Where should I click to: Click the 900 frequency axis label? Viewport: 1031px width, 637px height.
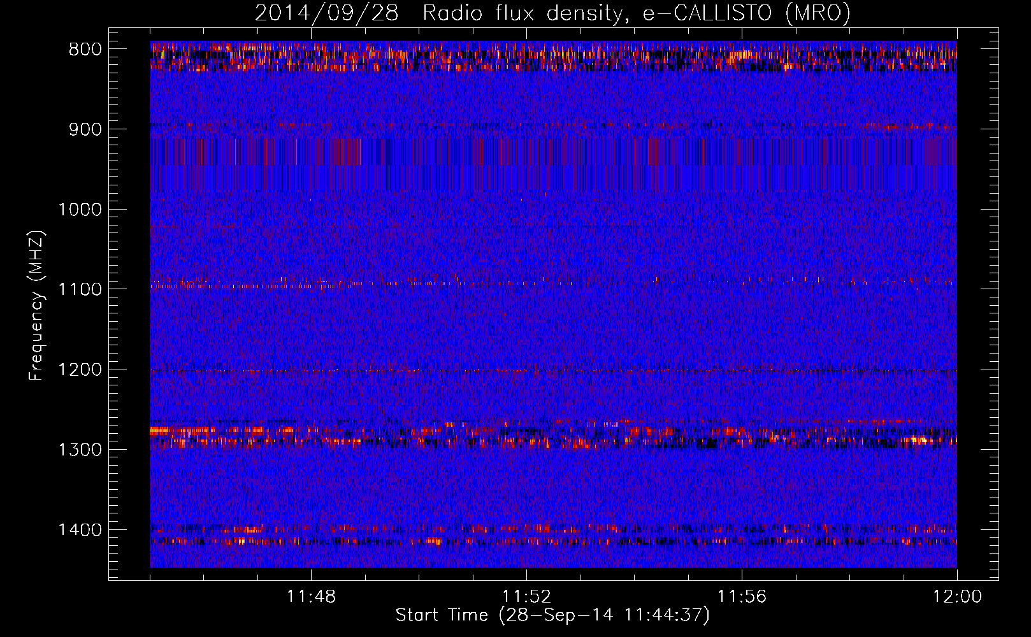click(85, 129)
